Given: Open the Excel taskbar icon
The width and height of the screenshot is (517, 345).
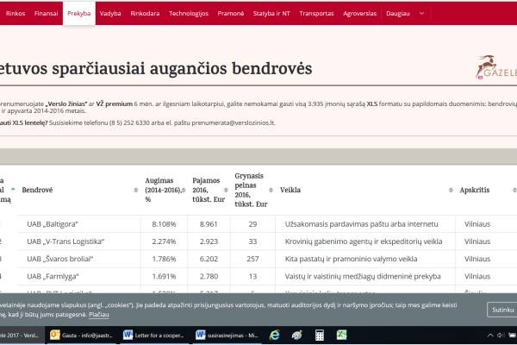Looking at the screenshot, I should [x=341, y=336].
